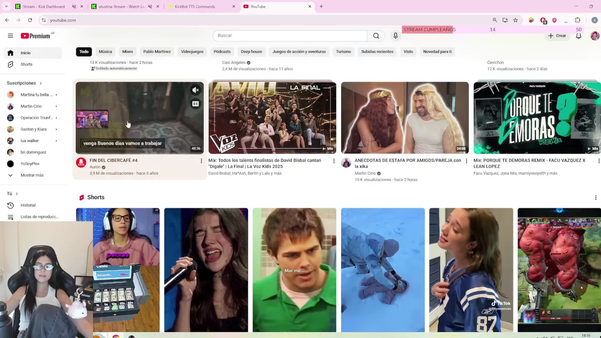Open Listas de reproducción in sidebar
This screenshot has width=601, height=338.
point(32,217)
